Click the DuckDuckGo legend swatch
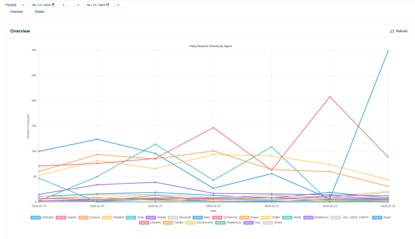Image resolution: width=415 pixels, height=239 pixels. [x=191, y=222]
